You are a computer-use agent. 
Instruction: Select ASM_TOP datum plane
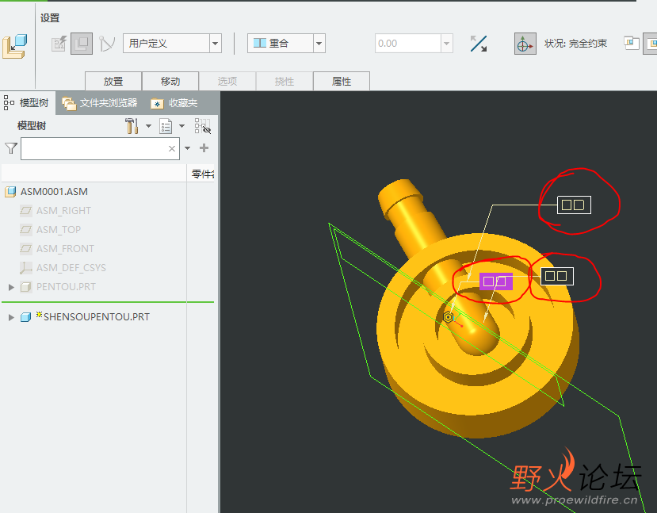[x=58, y=230]
